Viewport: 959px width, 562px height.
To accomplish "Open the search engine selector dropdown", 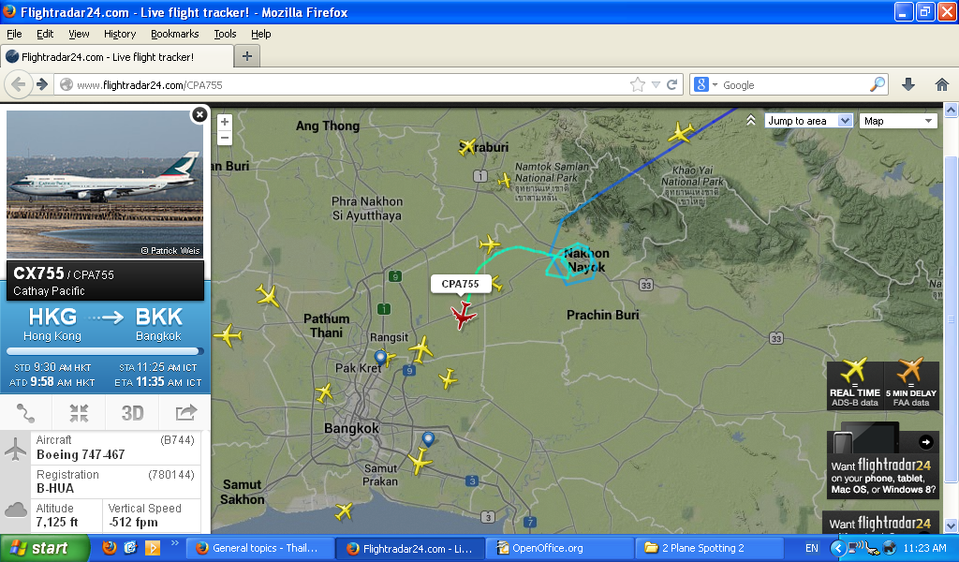I will 705,84.
